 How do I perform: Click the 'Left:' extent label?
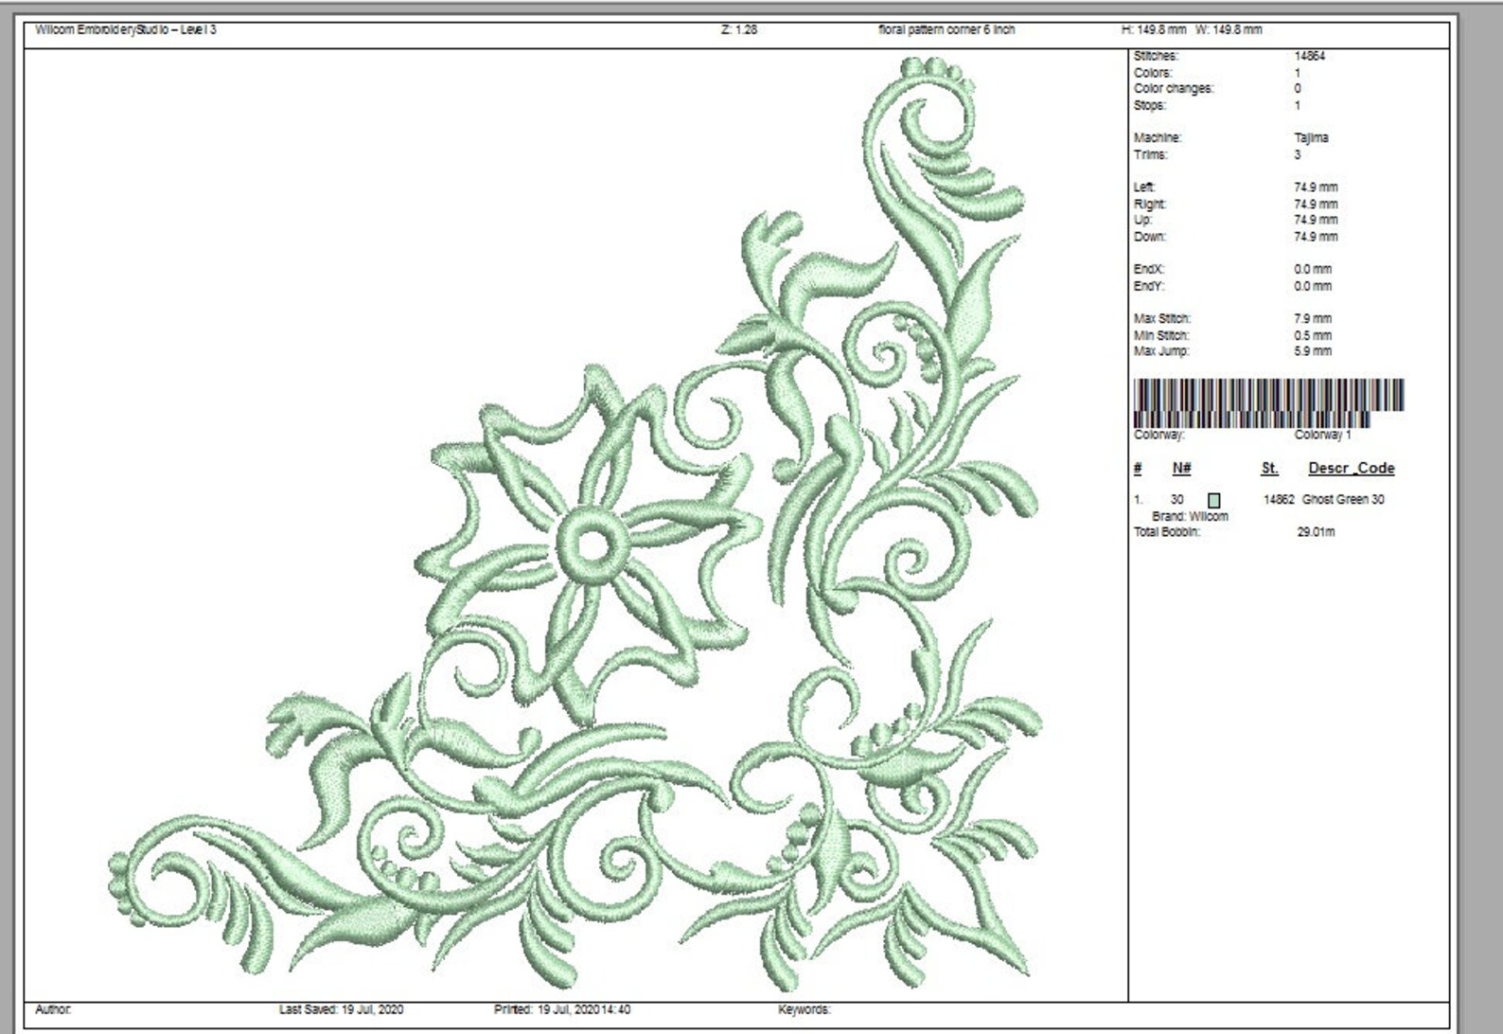(1144, 187)
